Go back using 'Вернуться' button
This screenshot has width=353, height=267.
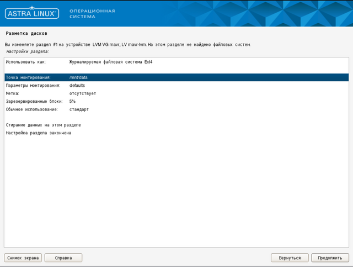[x=290, y=258]
